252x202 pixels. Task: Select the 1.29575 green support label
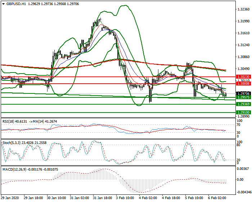tap(243, 97)
